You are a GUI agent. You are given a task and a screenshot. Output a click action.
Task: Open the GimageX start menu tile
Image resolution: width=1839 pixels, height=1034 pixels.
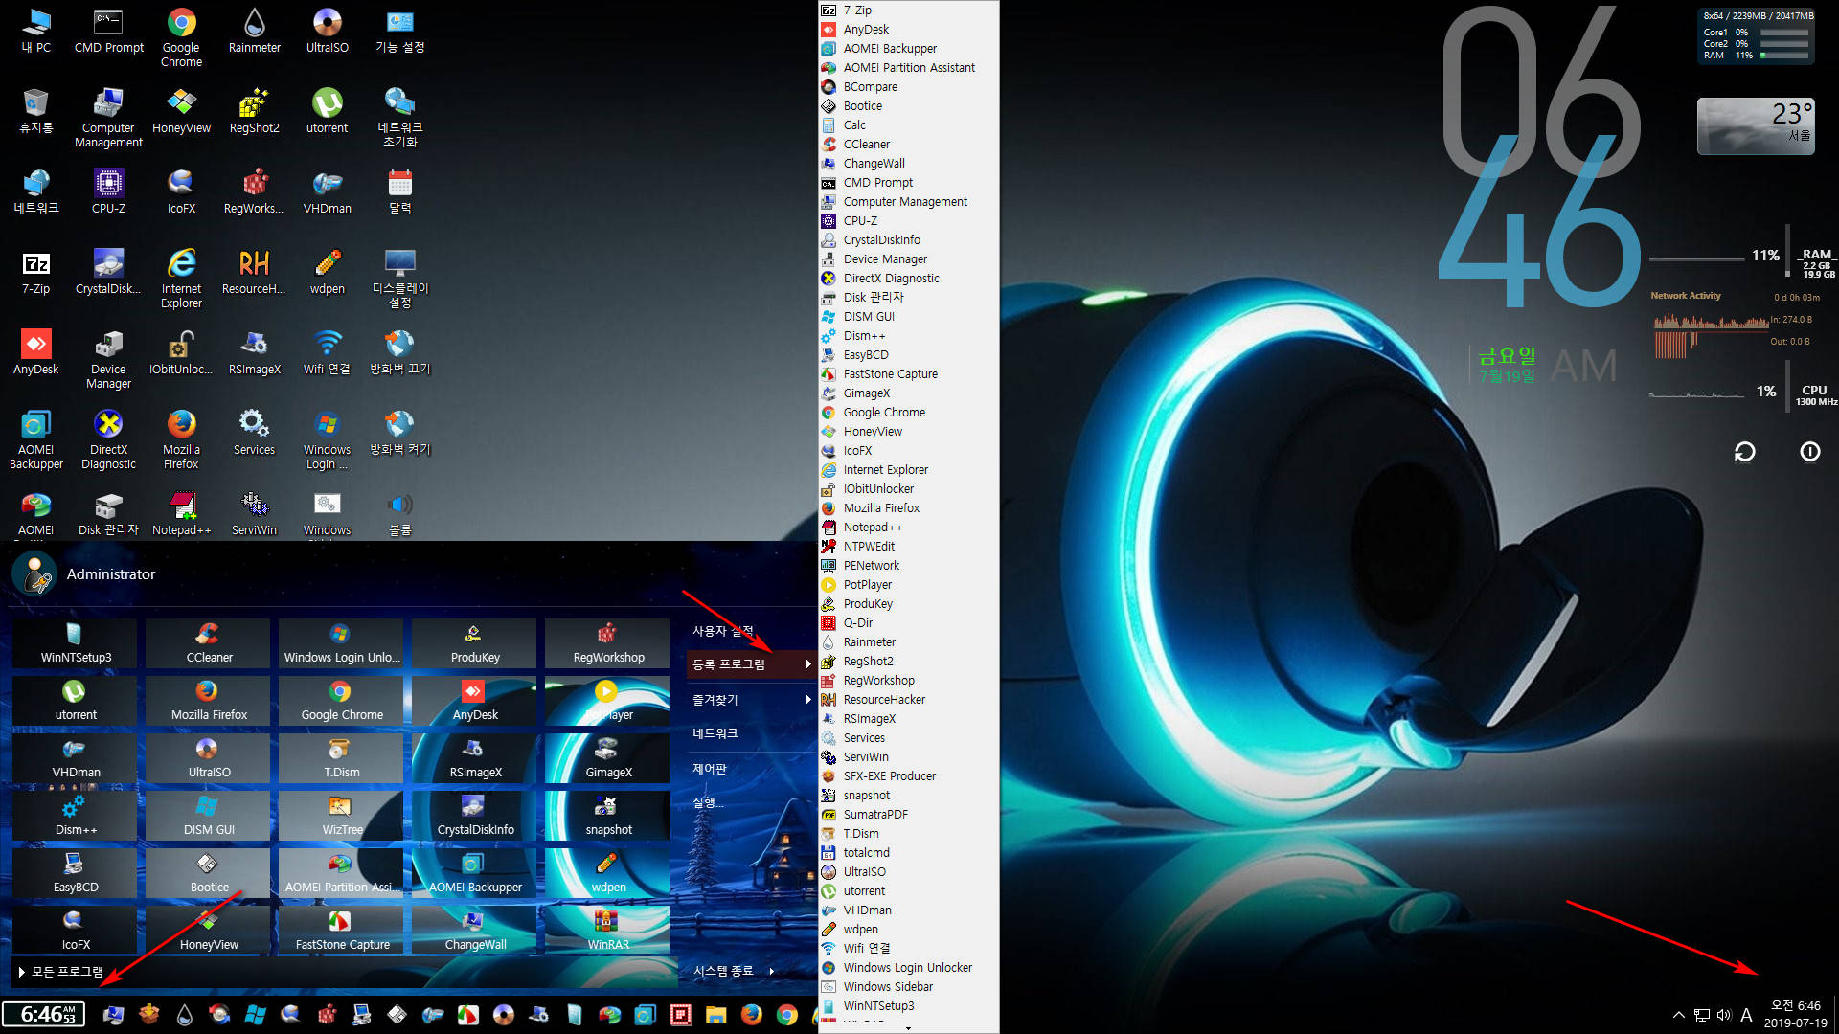(x=608, y=758)
